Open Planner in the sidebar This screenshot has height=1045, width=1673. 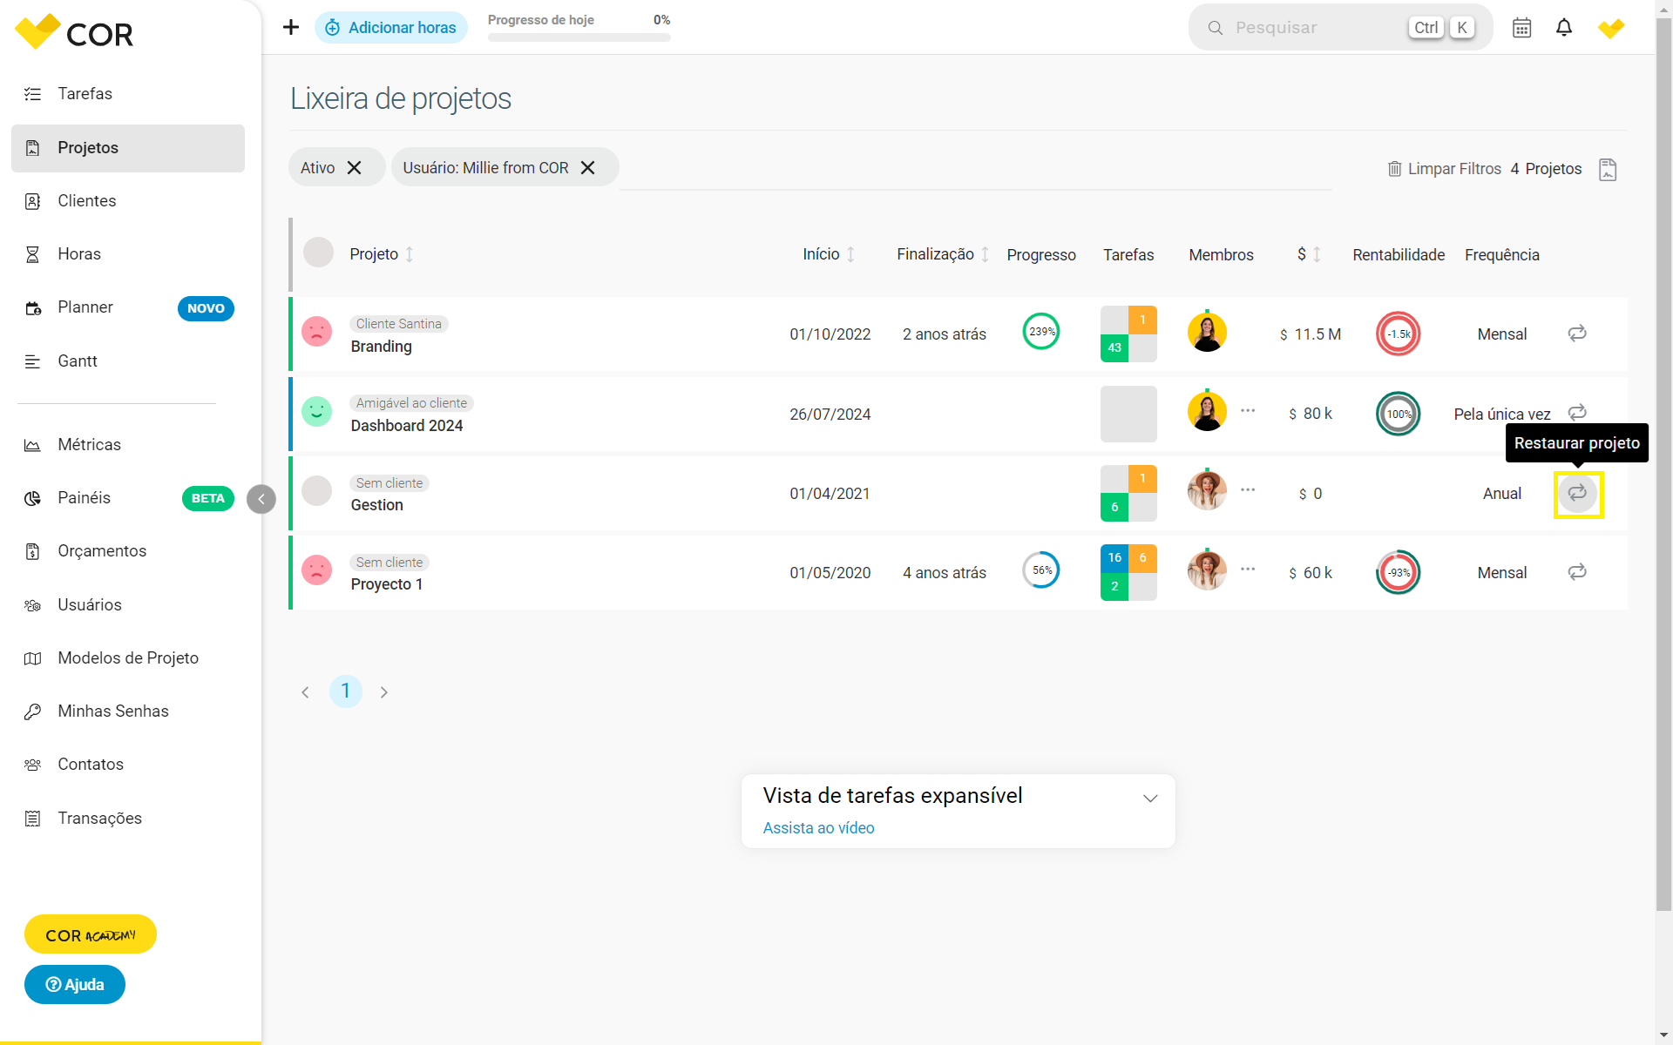pyautogui.click(x=128, y=307)
